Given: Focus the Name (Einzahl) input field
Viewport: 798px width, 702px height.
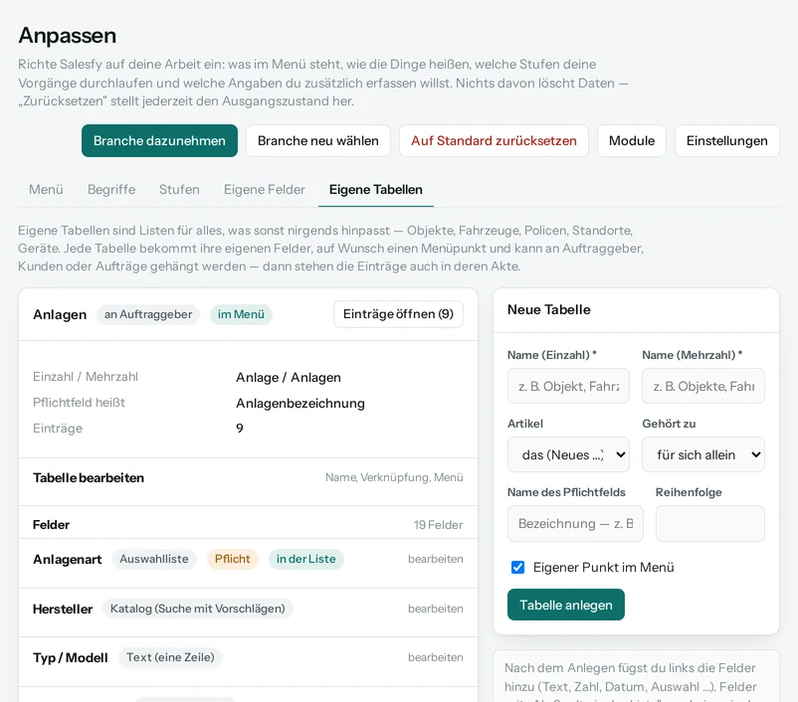Looking at the screenshot, I should (568, 386).
